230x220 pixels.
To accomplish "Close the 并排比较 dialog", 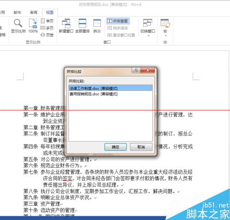I will pos(148,70).
